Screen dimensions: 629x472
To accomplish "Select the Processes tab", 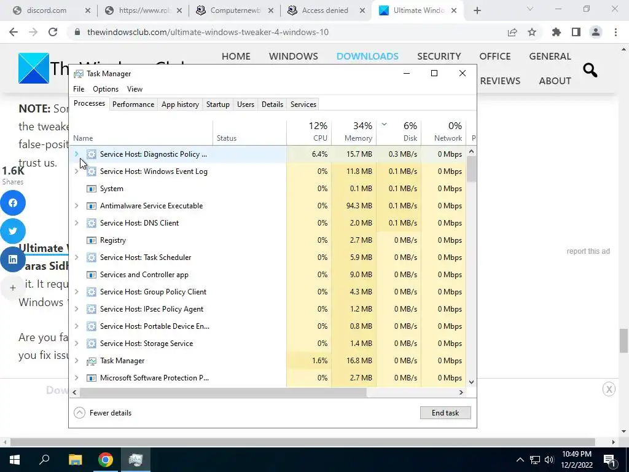I will tap(89, 103).
